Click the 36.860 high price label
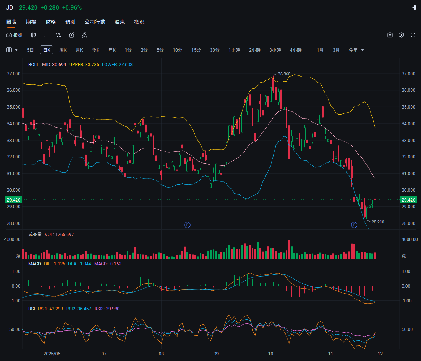The height and width of the screenshot is (361, 421). click(284, 74)
